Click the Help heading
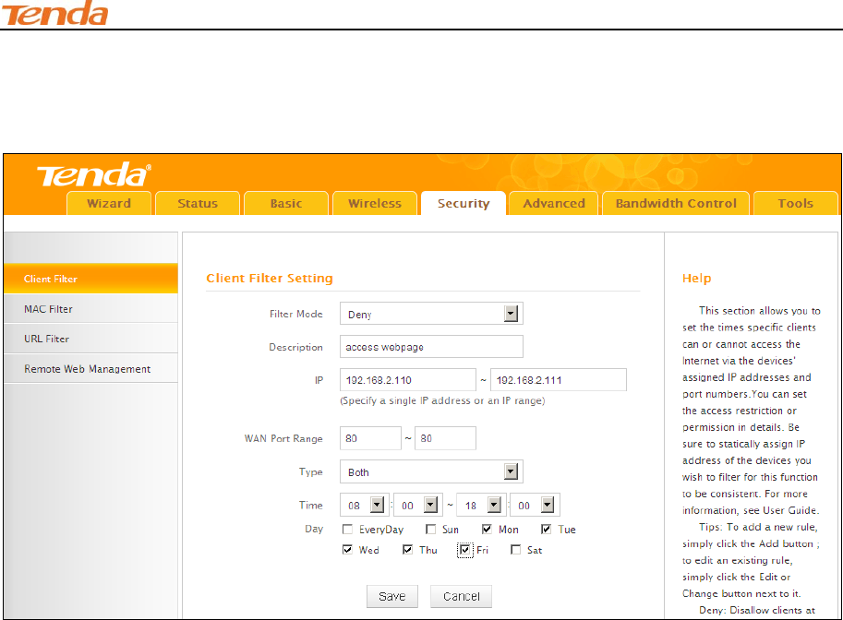The image size is (843, 620). click(697, 279)
